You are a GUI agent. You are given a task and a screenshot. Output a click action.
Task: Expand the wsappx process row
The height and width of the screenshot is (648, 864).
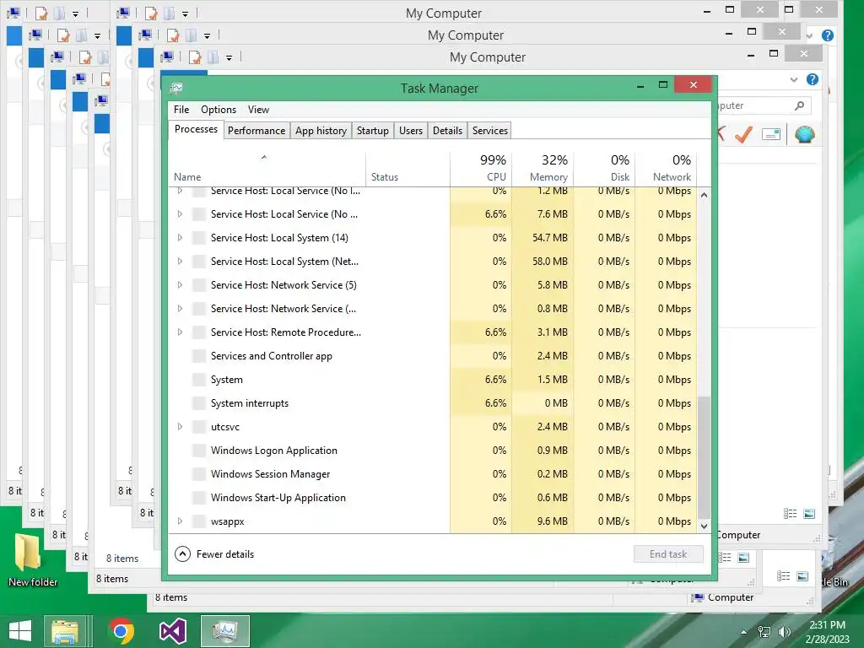point(180,521)
